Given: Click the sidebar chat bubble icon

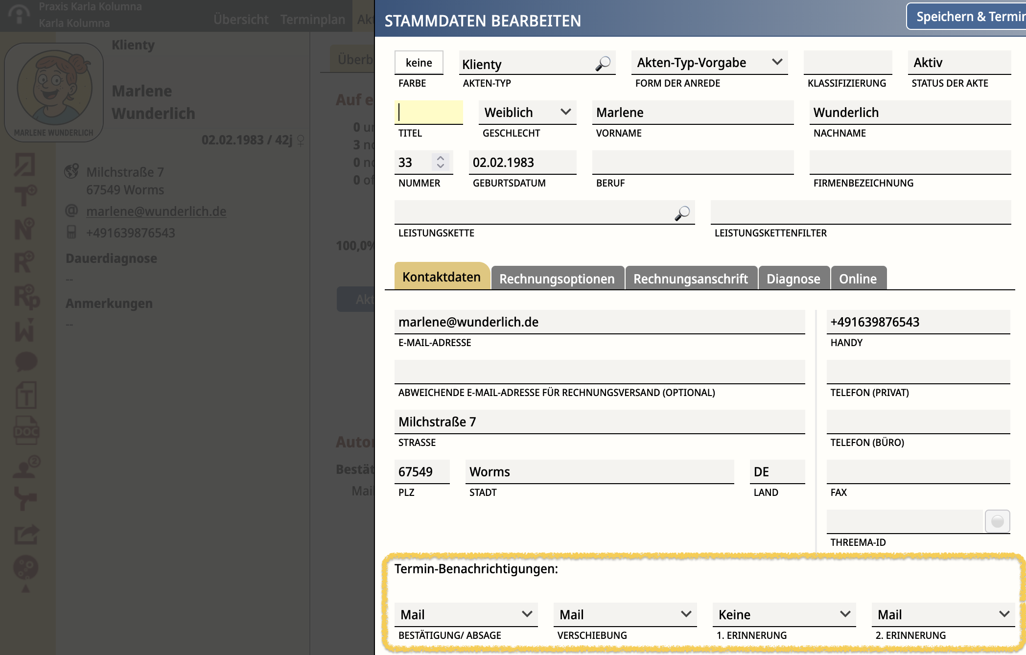Looking at the screenshot, I should point(26,362).
